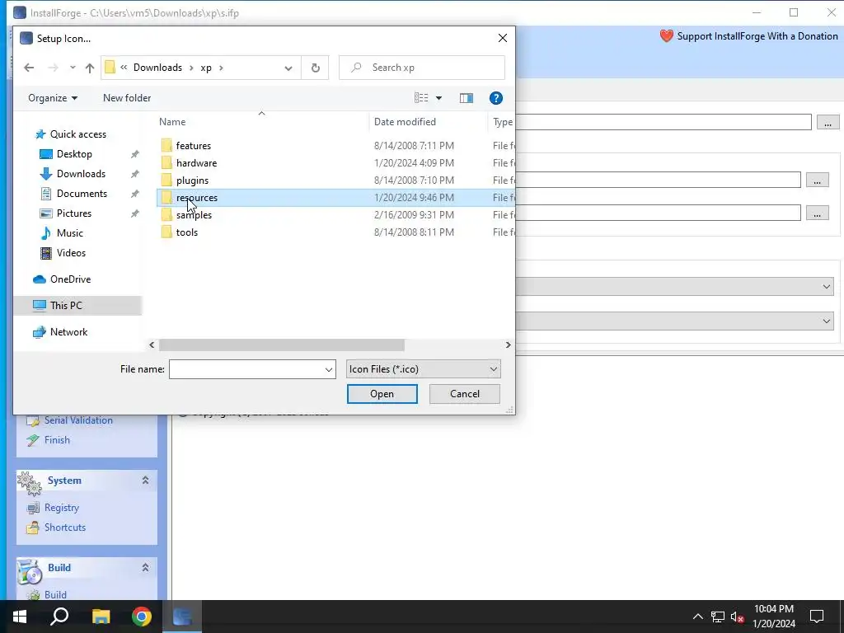Open Documents in navigation pane
Screen dimensions: 844x633
[x=82, y=193]
